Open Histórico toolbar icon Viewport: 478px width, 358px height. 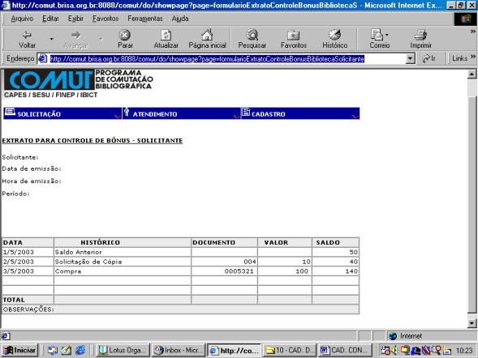[x=334, y=35]
